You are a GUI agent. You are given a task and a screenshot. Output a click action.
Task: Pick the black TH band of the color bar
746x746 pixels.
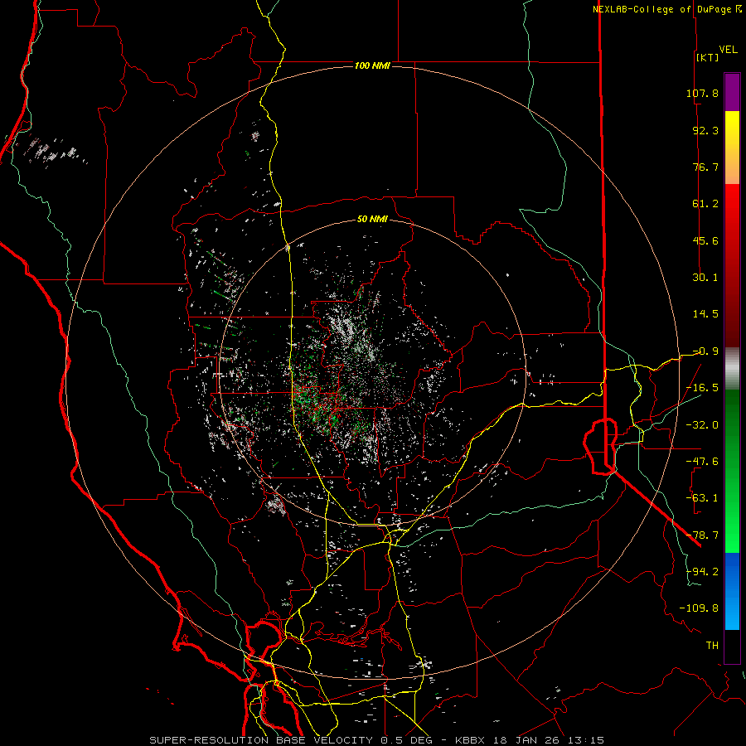(x=732, y=646)
